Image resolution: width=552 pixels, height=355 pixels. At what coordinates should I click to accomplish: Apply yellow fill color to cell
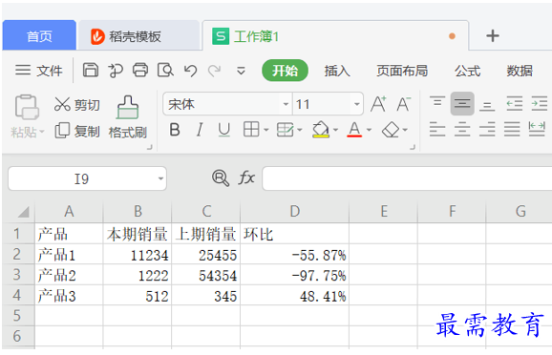click(x=321, y=130)
